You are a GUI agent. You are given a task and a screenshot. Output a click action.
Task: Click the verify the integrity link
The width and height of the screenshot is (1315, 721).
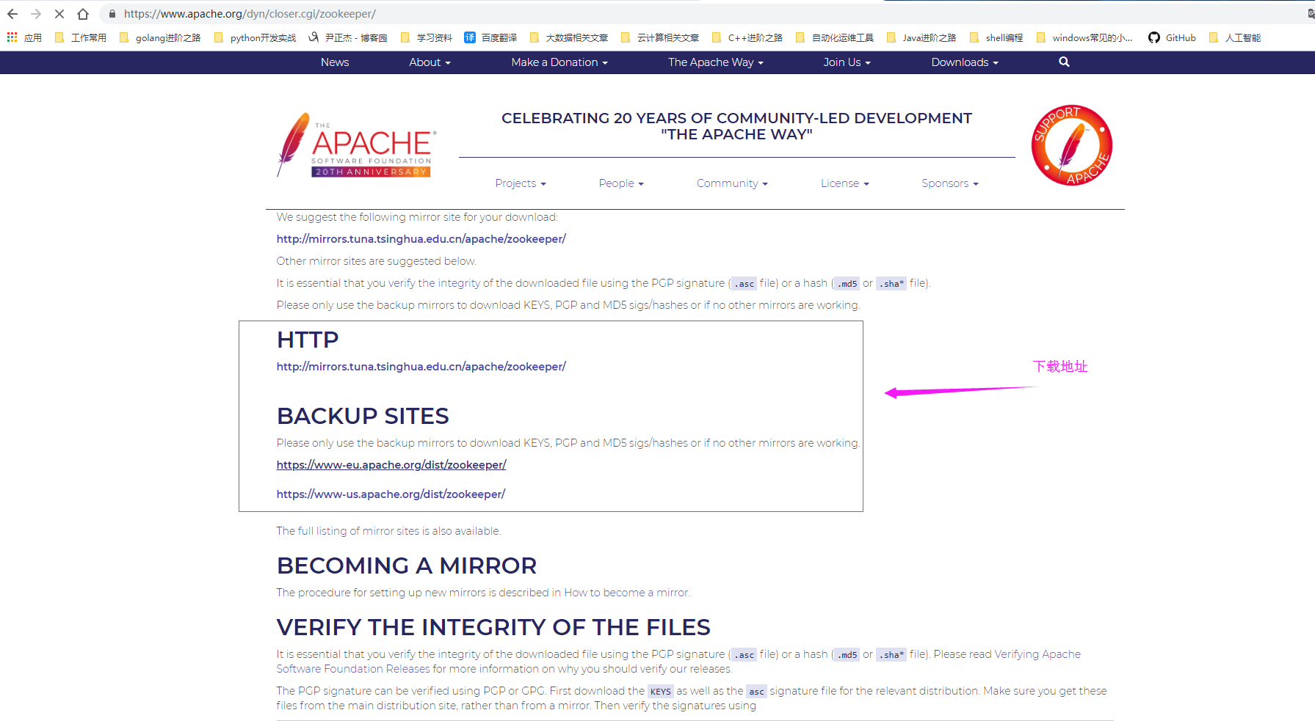434,283
